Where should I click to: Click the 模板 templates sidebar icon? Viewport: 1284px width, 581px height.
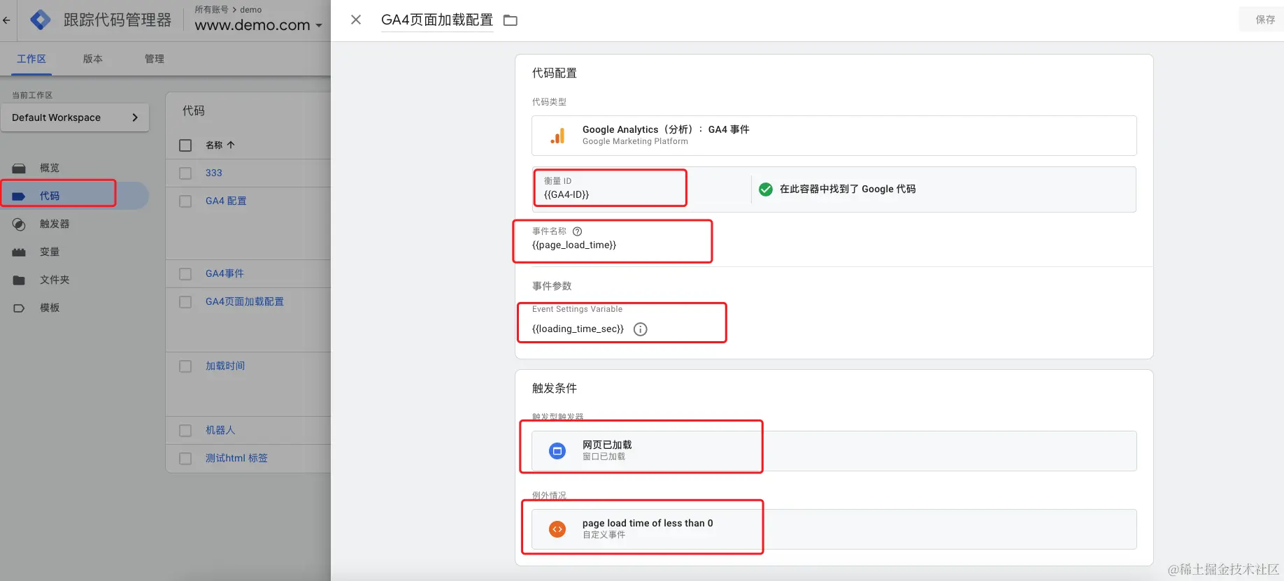tap(19, 308)
